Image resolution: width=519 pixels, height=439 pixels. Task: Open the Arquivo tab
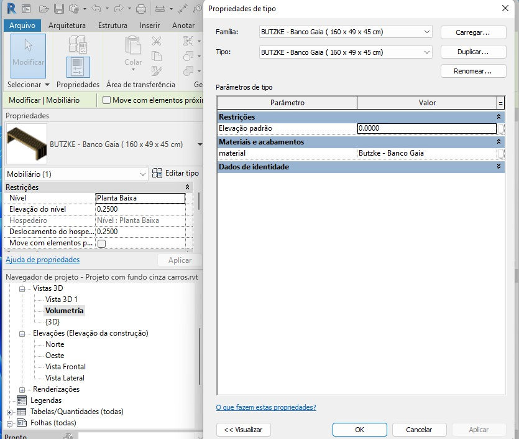(x=22, y=25)
